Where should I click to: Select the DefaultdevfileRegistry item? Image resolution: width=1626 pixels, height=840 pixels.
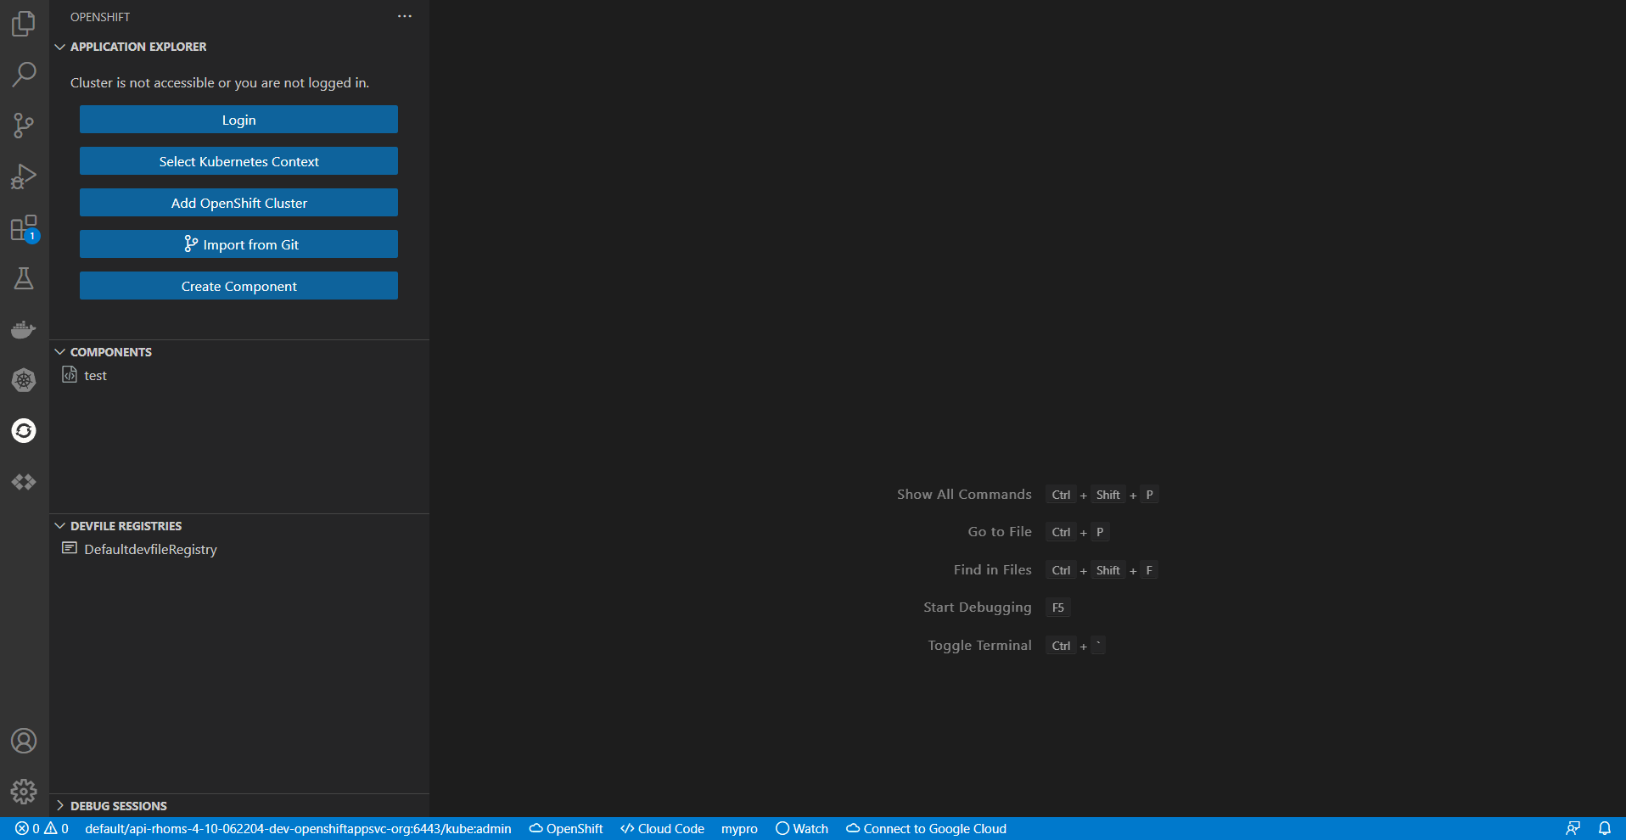pyautogui.click(x=239, y=549)
